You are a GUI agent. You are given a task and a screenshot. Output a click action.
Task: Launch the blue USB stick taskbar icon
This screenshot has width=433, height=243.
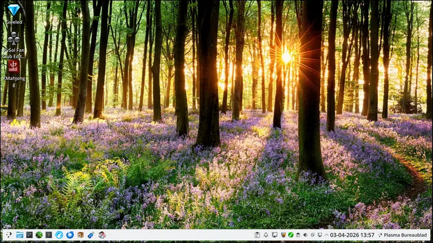pos(91,235)
